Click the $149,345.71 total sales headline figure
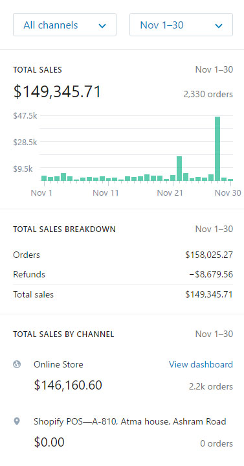Viewport: 244px width, 466px height. pyautogui.click(x=58, y=91)
